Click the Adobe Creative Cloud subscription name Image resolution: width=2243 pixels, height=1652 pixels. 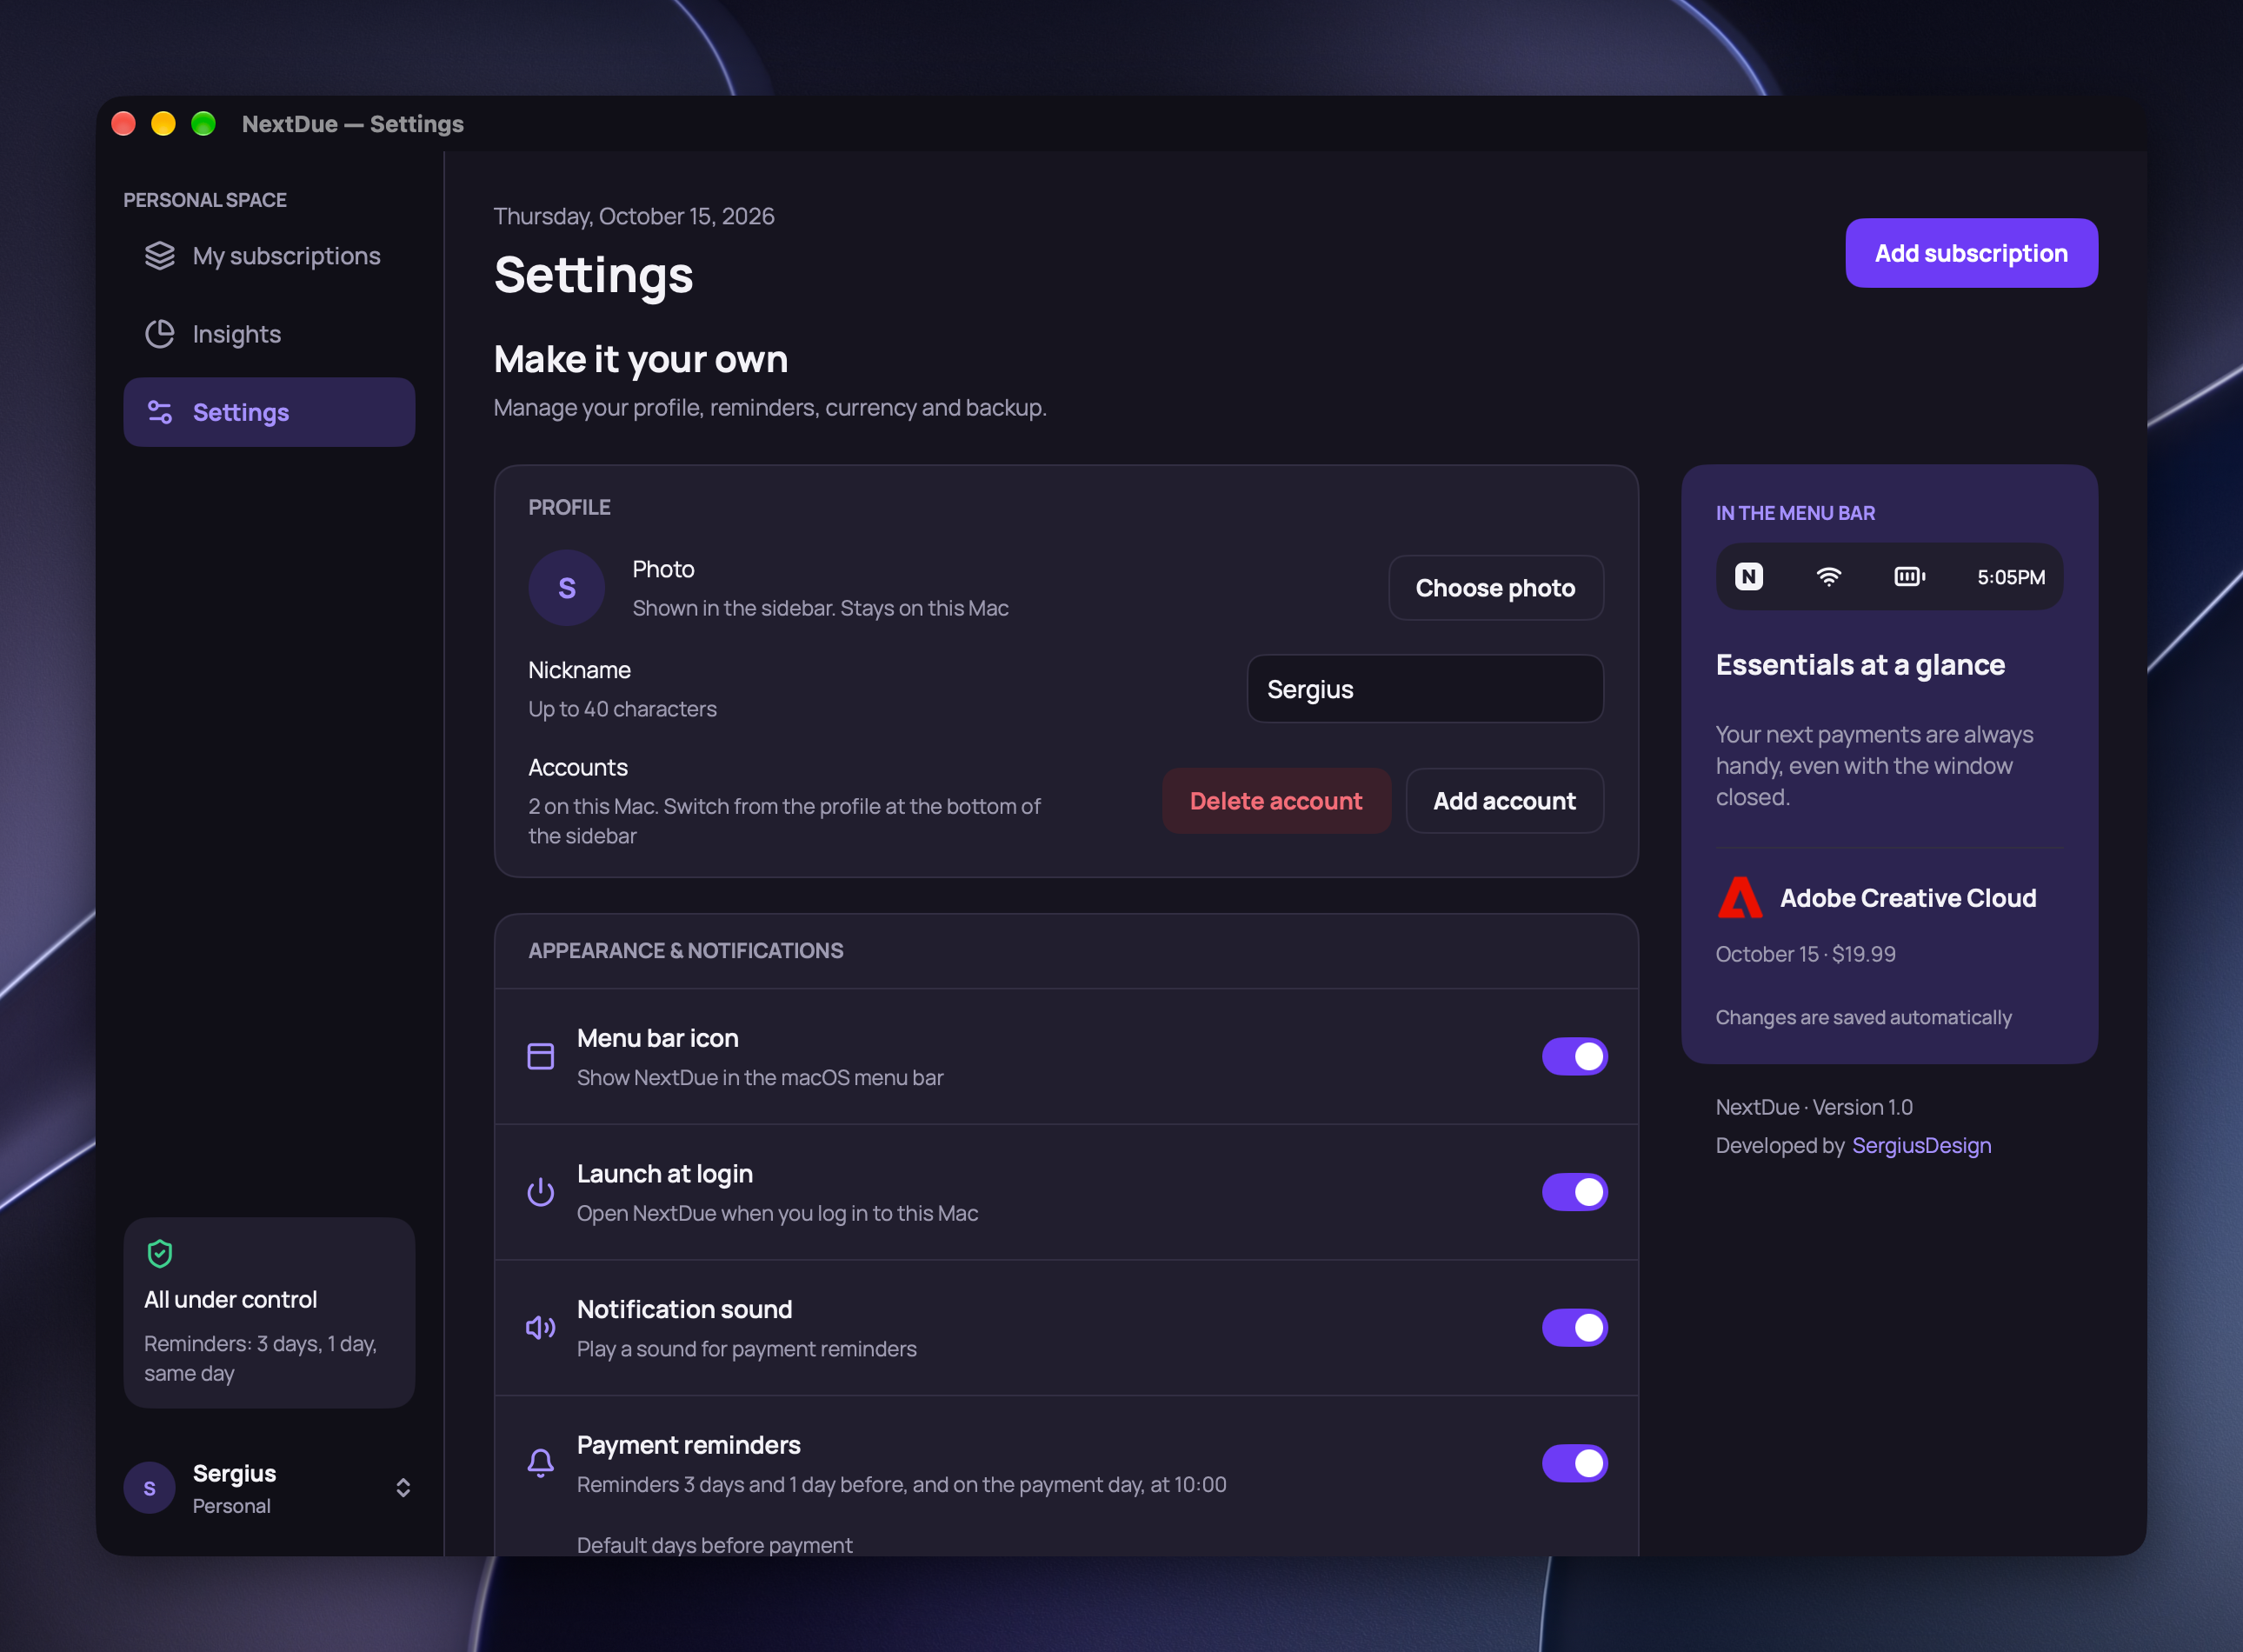[x=1908, y=898]
